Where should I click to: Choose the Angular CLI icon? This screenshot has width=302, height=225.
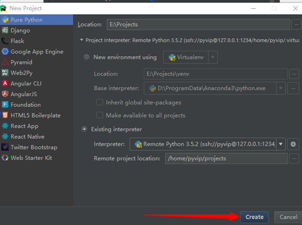(5, 83)
